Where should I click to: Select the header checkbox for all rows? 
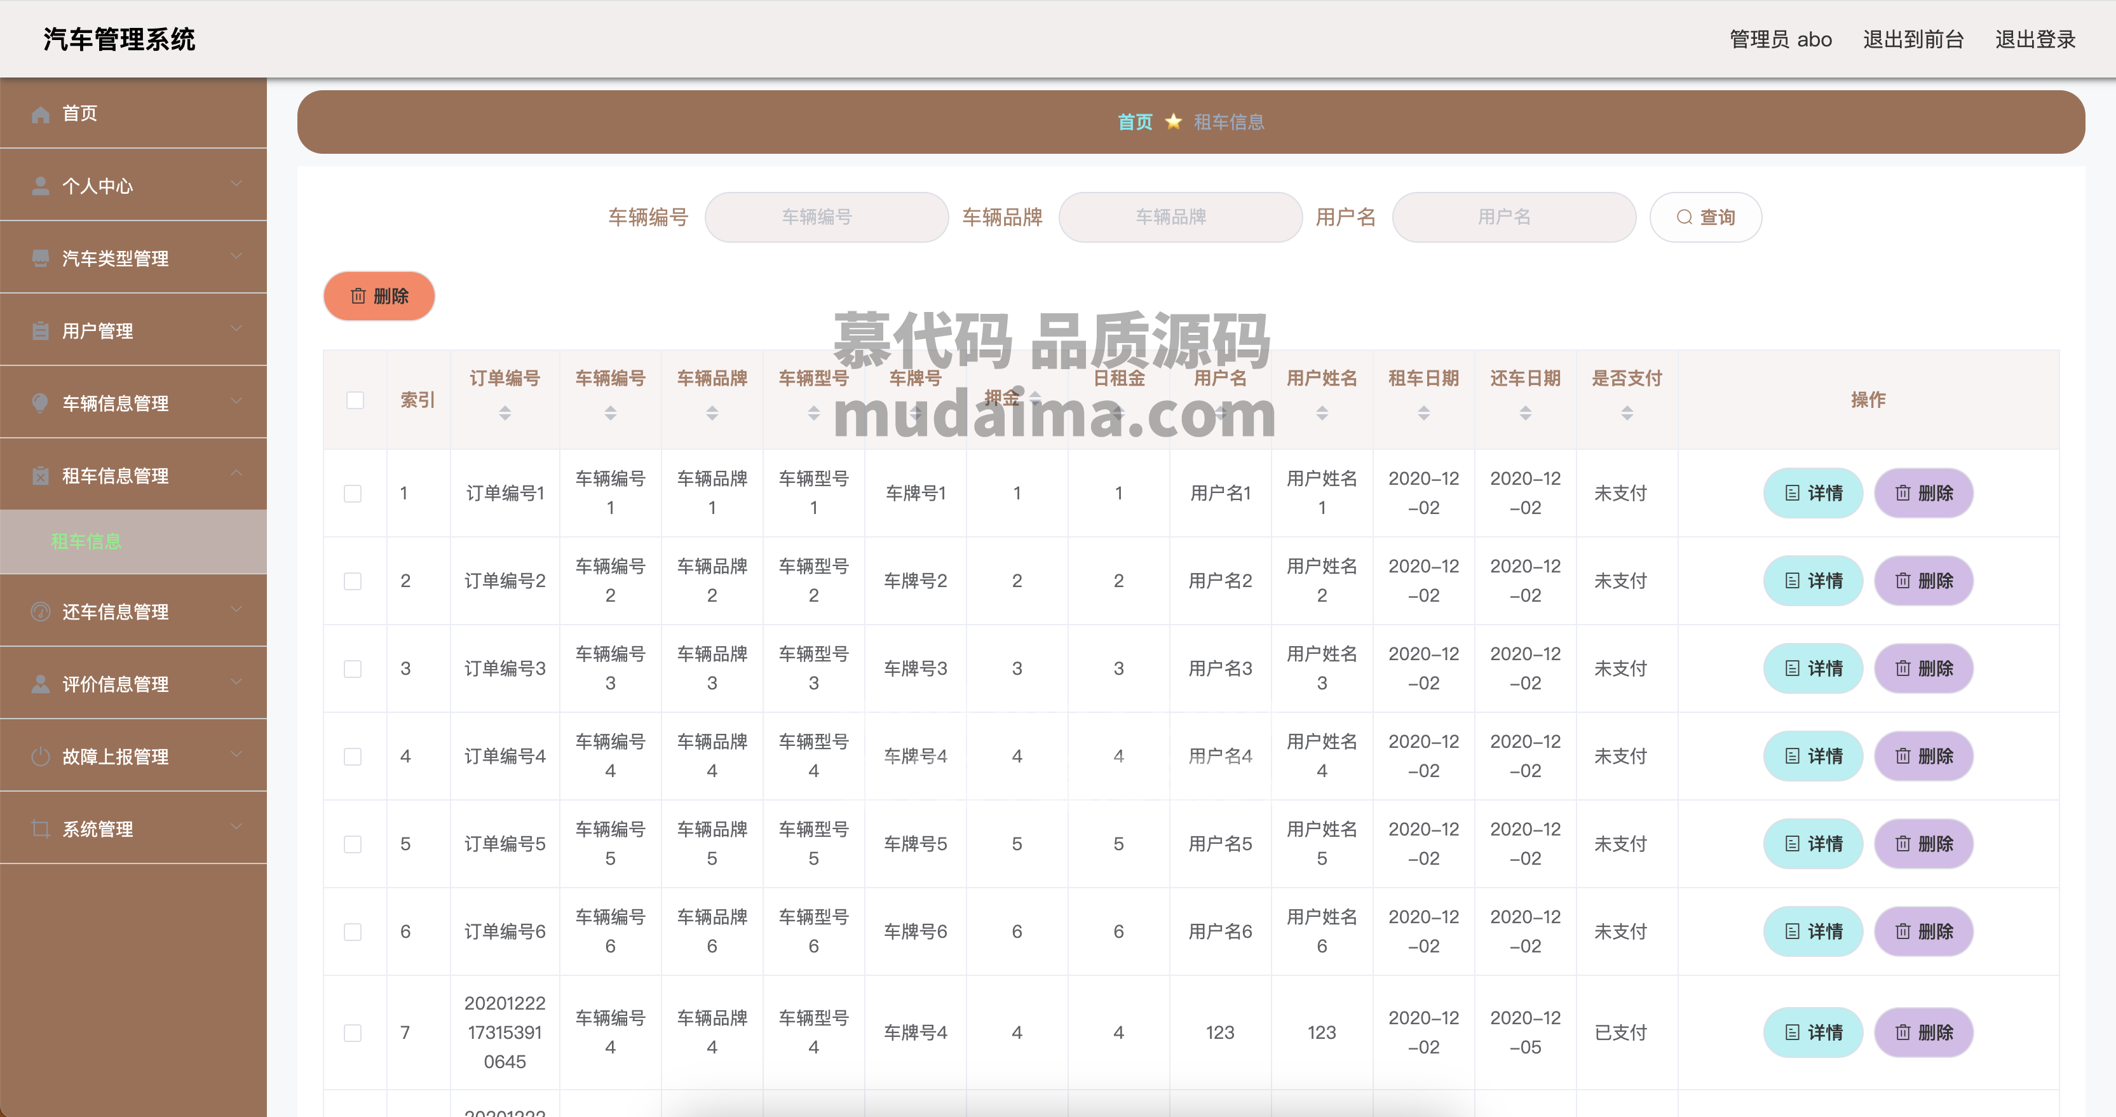[x=355, y=400]
